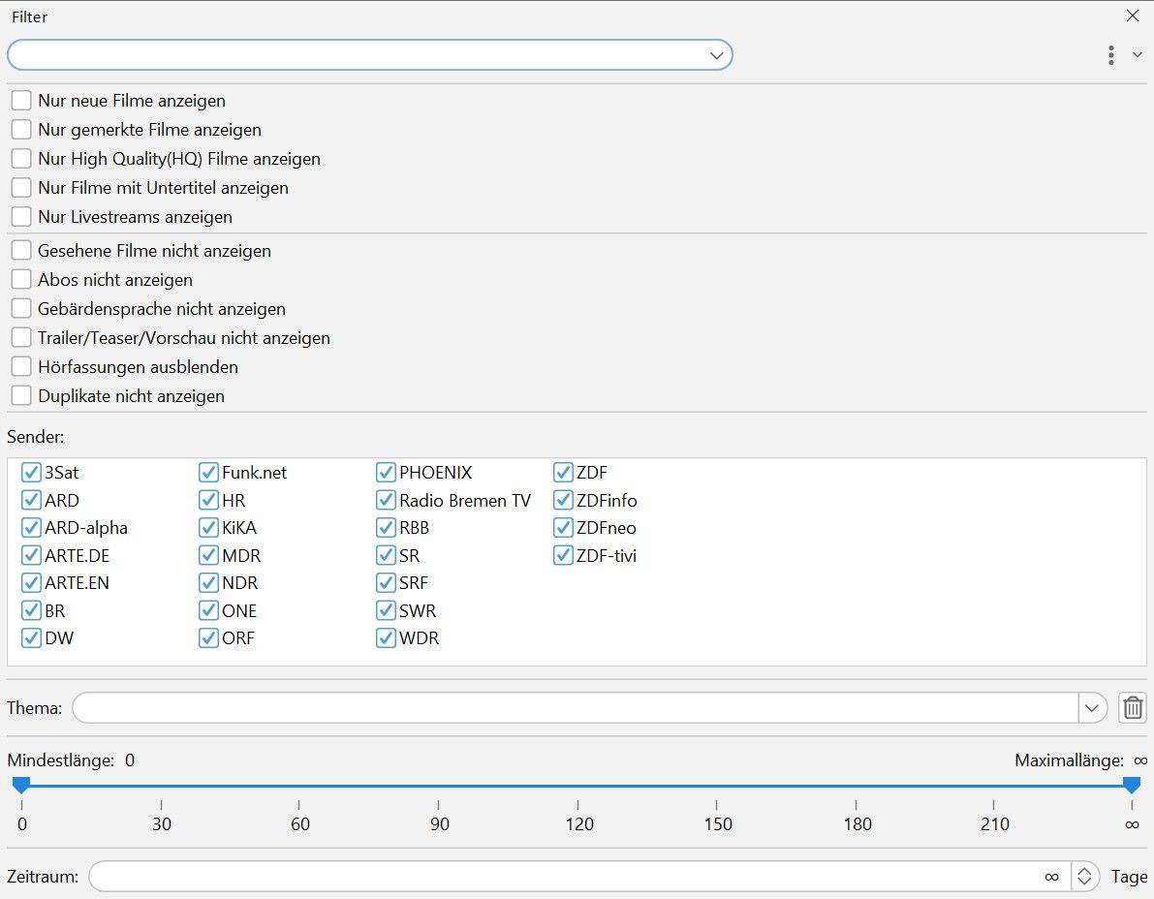Deselect the WDR sender
The height and width of the screenshot is (899, 1154).
click(x=386, y=637)
